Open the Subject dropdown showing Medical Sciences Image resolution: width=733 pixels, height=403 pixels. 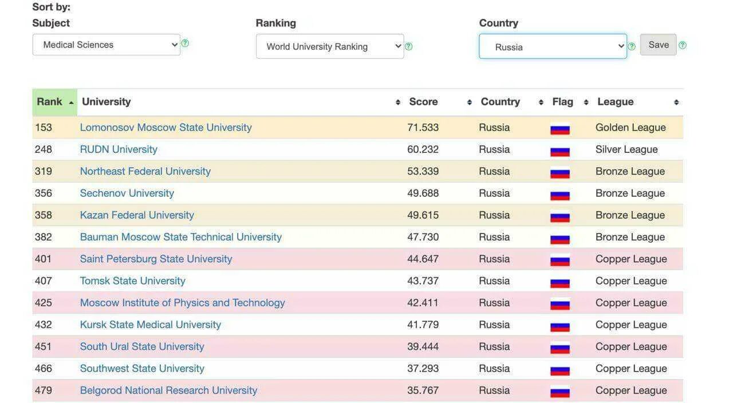[106, 45]
